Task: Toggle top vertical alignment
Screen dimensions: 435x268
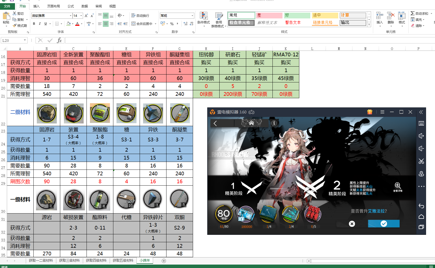Action: point(100,16)
